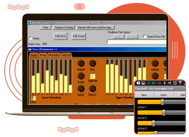Screen dimensions: 189x137
Task: Tap the plus-tag icon in phone status bar
Action: click(138, 83)
